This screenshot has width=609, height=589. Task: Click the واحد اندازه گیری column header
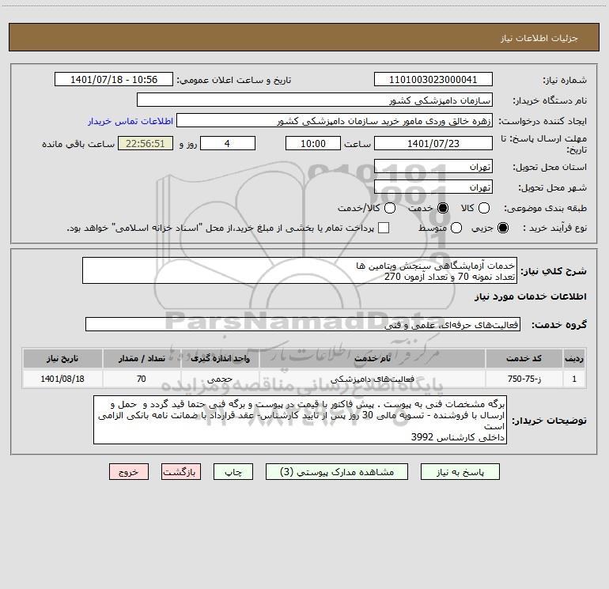pyautogui.click(x=220, y=358)
